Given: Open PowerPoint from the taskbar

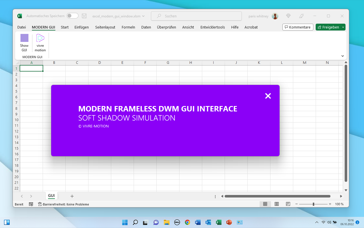Looking at the screenshot, I should [x=229, y=222].
